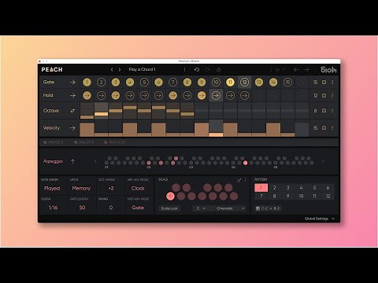Toggle Gate step 10
The height and width of the screenshot is (283, 378).
pos(216,83)
